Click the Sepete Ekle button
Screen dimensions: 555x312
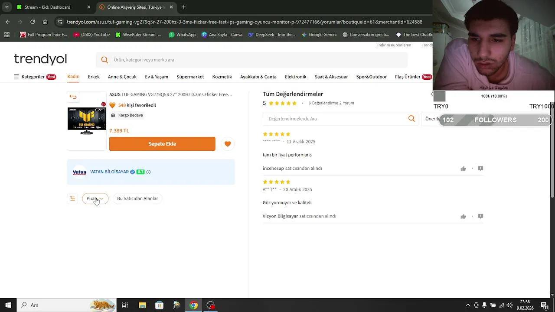tap(162, 144)
